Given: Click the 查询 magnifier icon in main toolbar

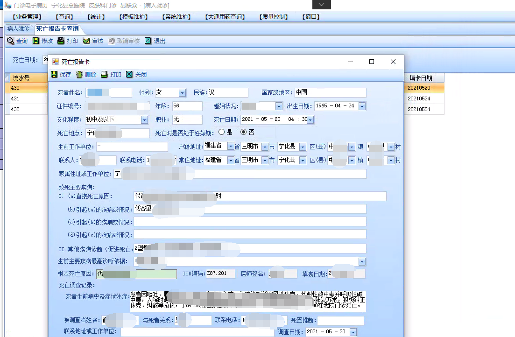Looking at the screenshot, I should [x=11, y=41].
